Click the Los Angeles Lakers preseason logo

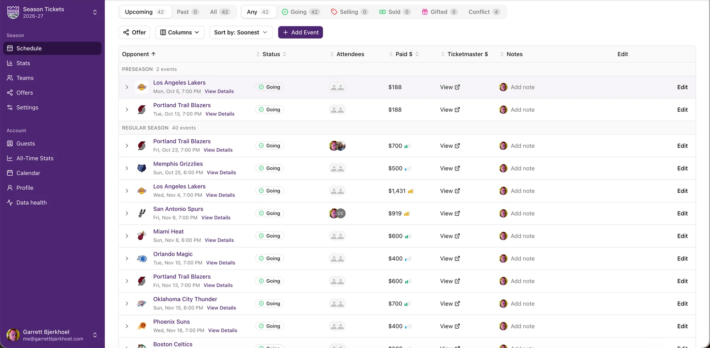click(142, 87)
